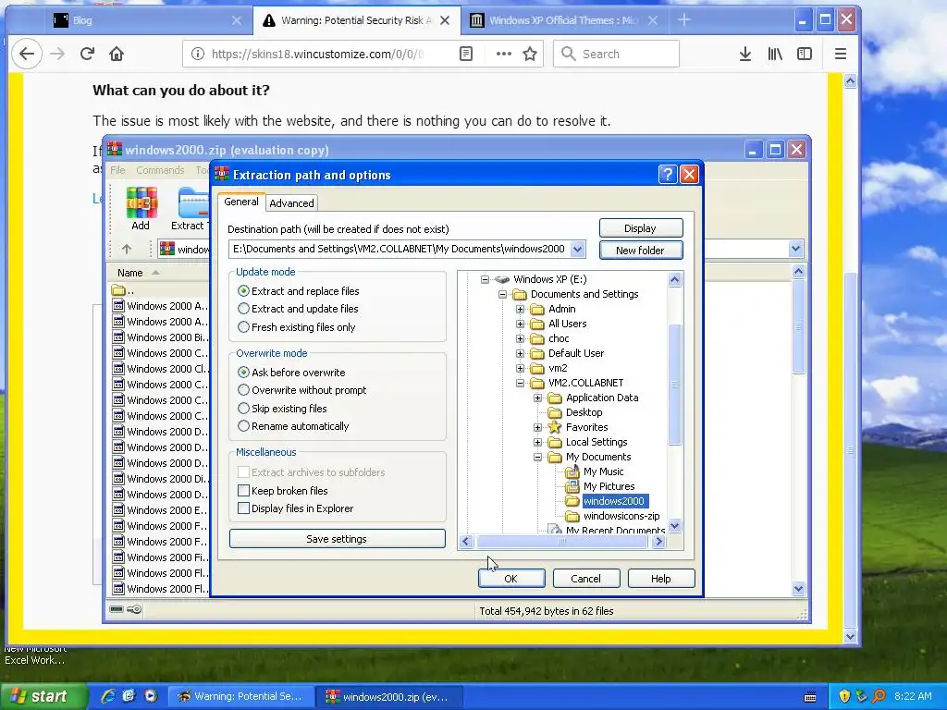
Task: Go to the Firefox home page
Action: coord(117,54)
